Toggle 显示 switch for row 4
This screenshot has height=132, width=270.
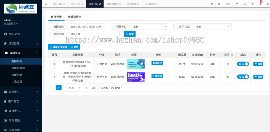243,64
